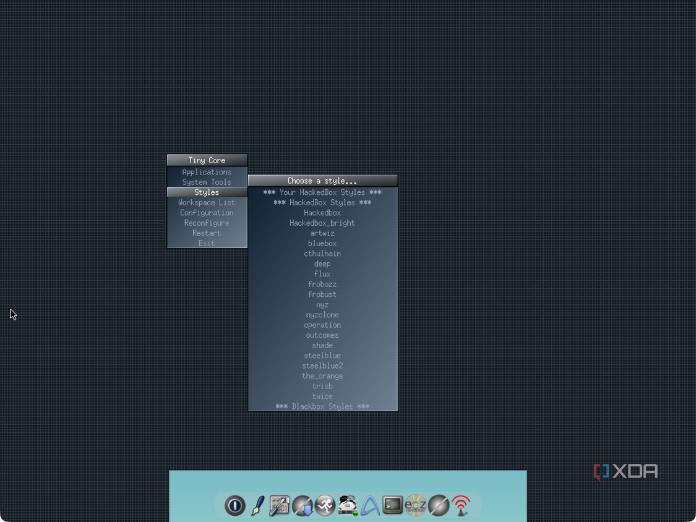Viewport: 696px width, 522px height.
Task: Click the 'Choose a style...' title bar
Action: coord(323,181)
